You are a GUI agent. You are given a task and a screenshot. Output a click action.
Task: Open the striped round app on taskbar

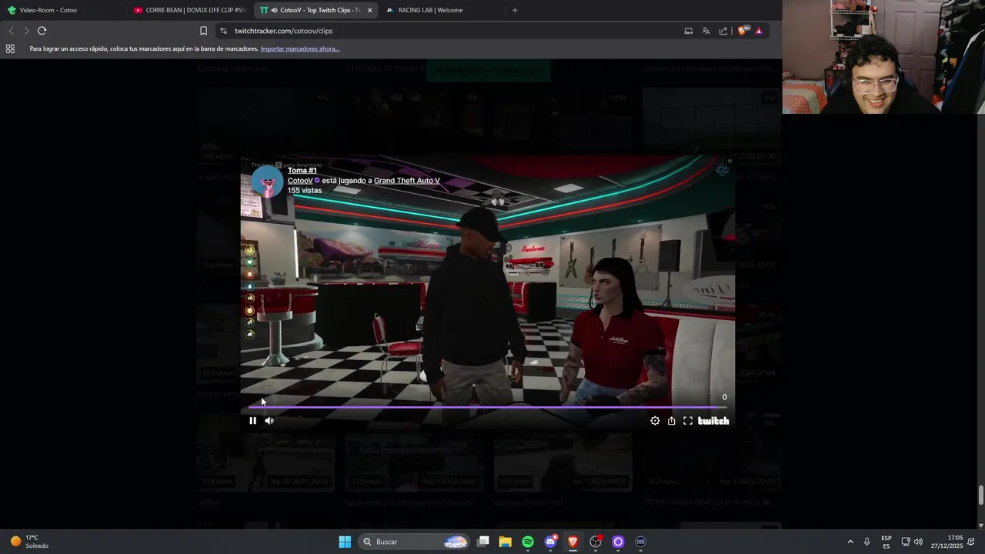pos(640,542)
